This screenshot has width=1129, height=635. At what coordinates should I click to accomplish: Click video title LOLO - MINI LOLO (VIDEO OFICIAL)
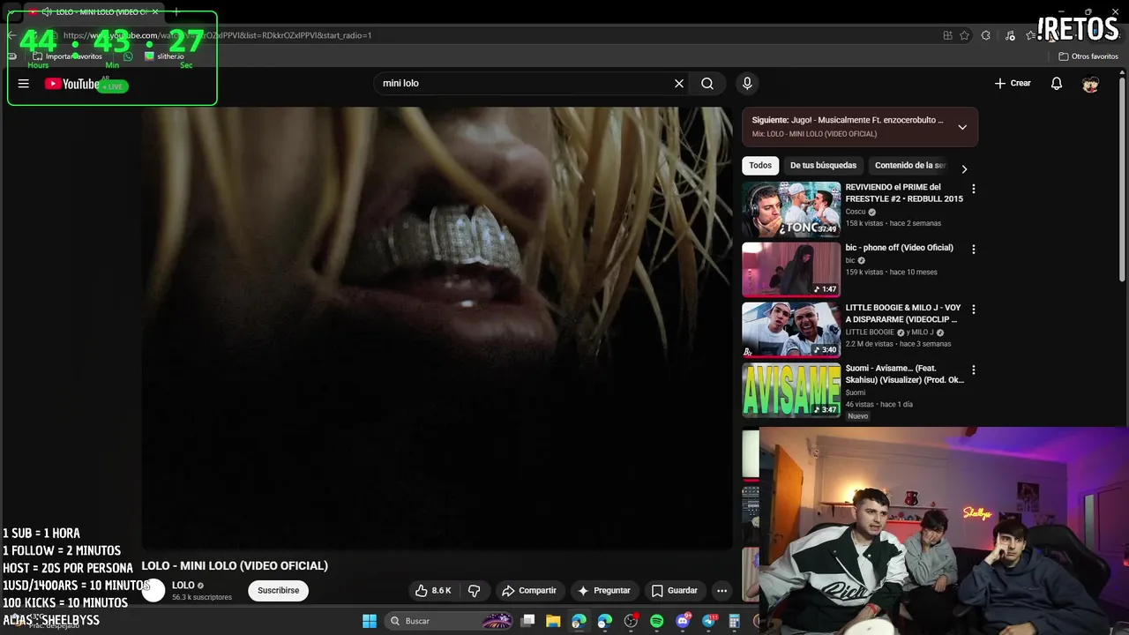[235, 566]
